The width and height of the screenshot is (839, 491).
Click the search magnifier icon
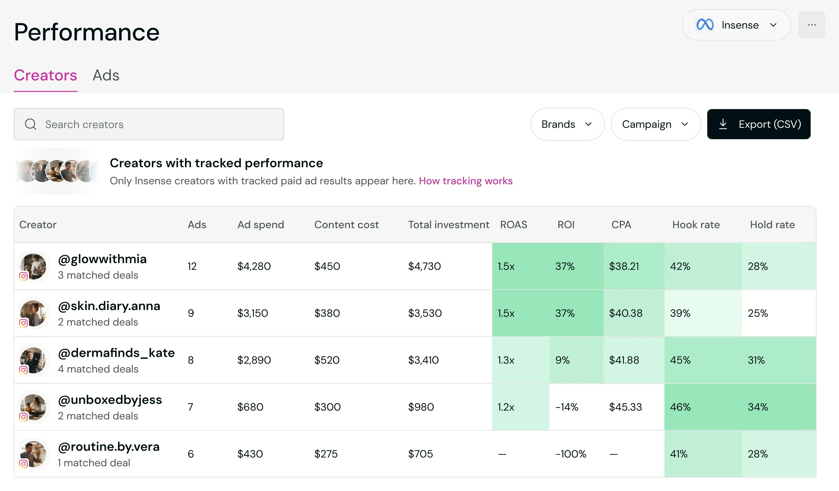point(31,124)
